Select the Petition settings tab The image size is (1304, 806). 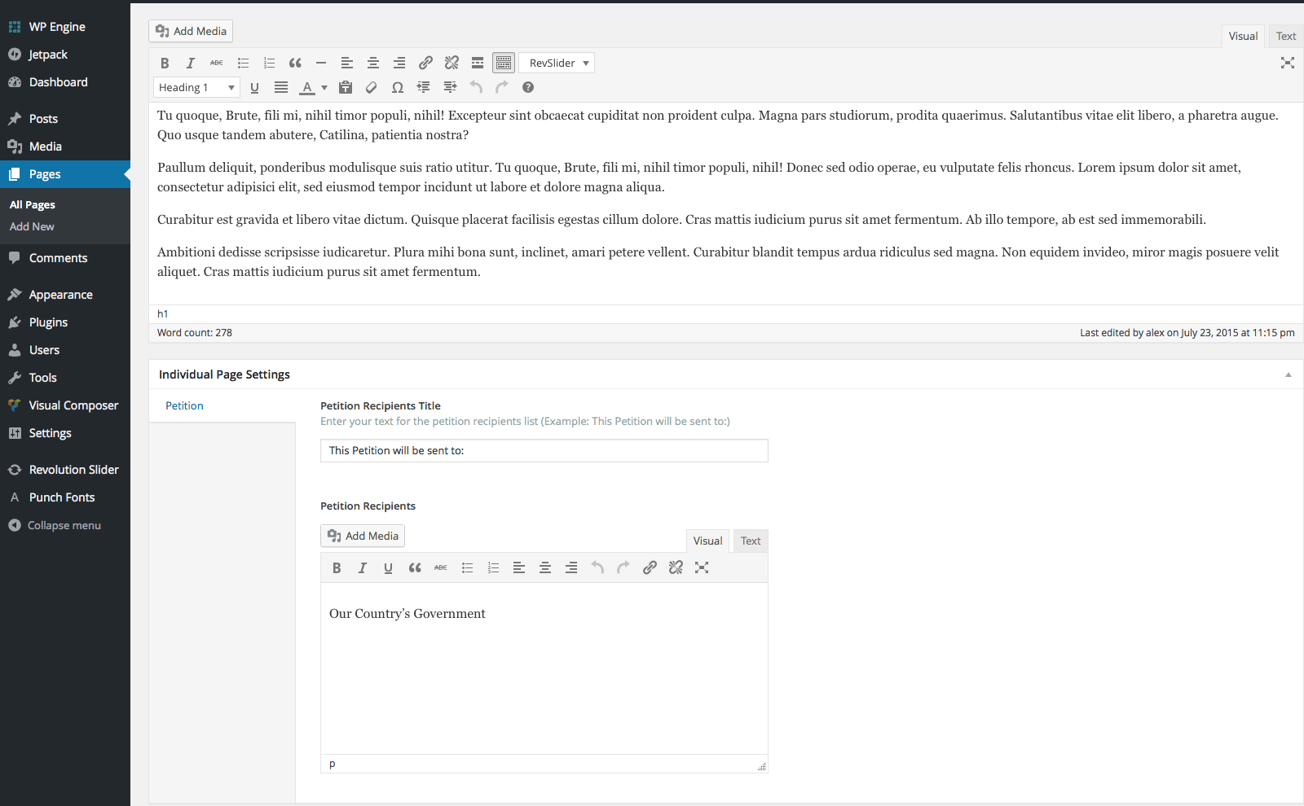[x=184, y=405]
